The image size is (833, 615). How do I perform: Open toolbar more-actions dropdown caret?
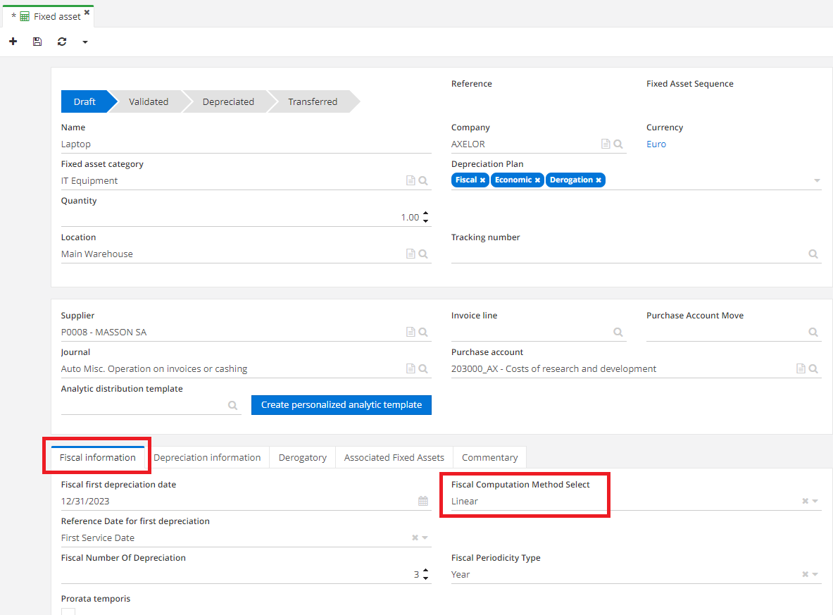pyautogui.click(x=85, y=42)
